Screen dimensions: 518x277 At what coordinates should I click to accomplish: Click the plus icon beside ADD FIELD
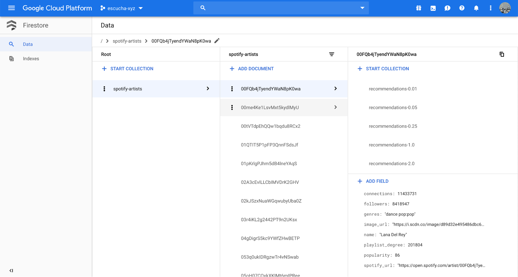pos(360,181)
